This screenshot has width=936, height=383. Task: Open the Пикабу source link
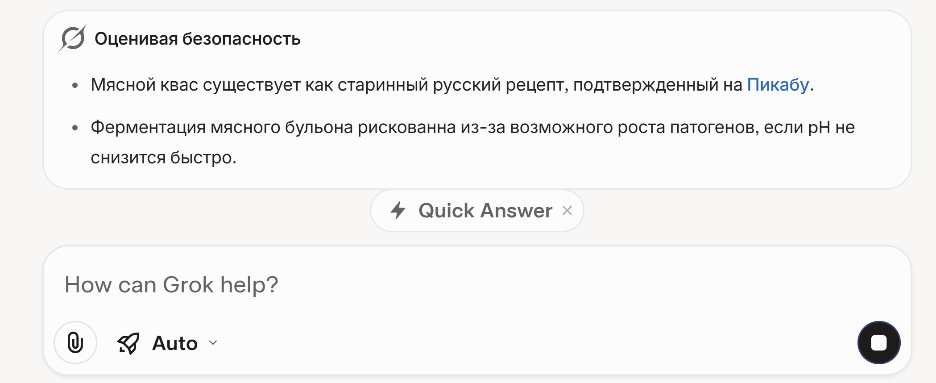point(778,84)
